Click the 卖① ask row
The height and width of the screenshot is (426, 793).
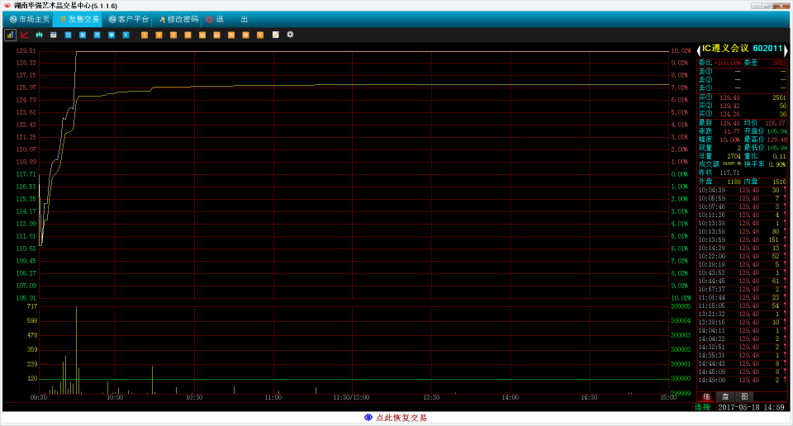click(743, 88)
